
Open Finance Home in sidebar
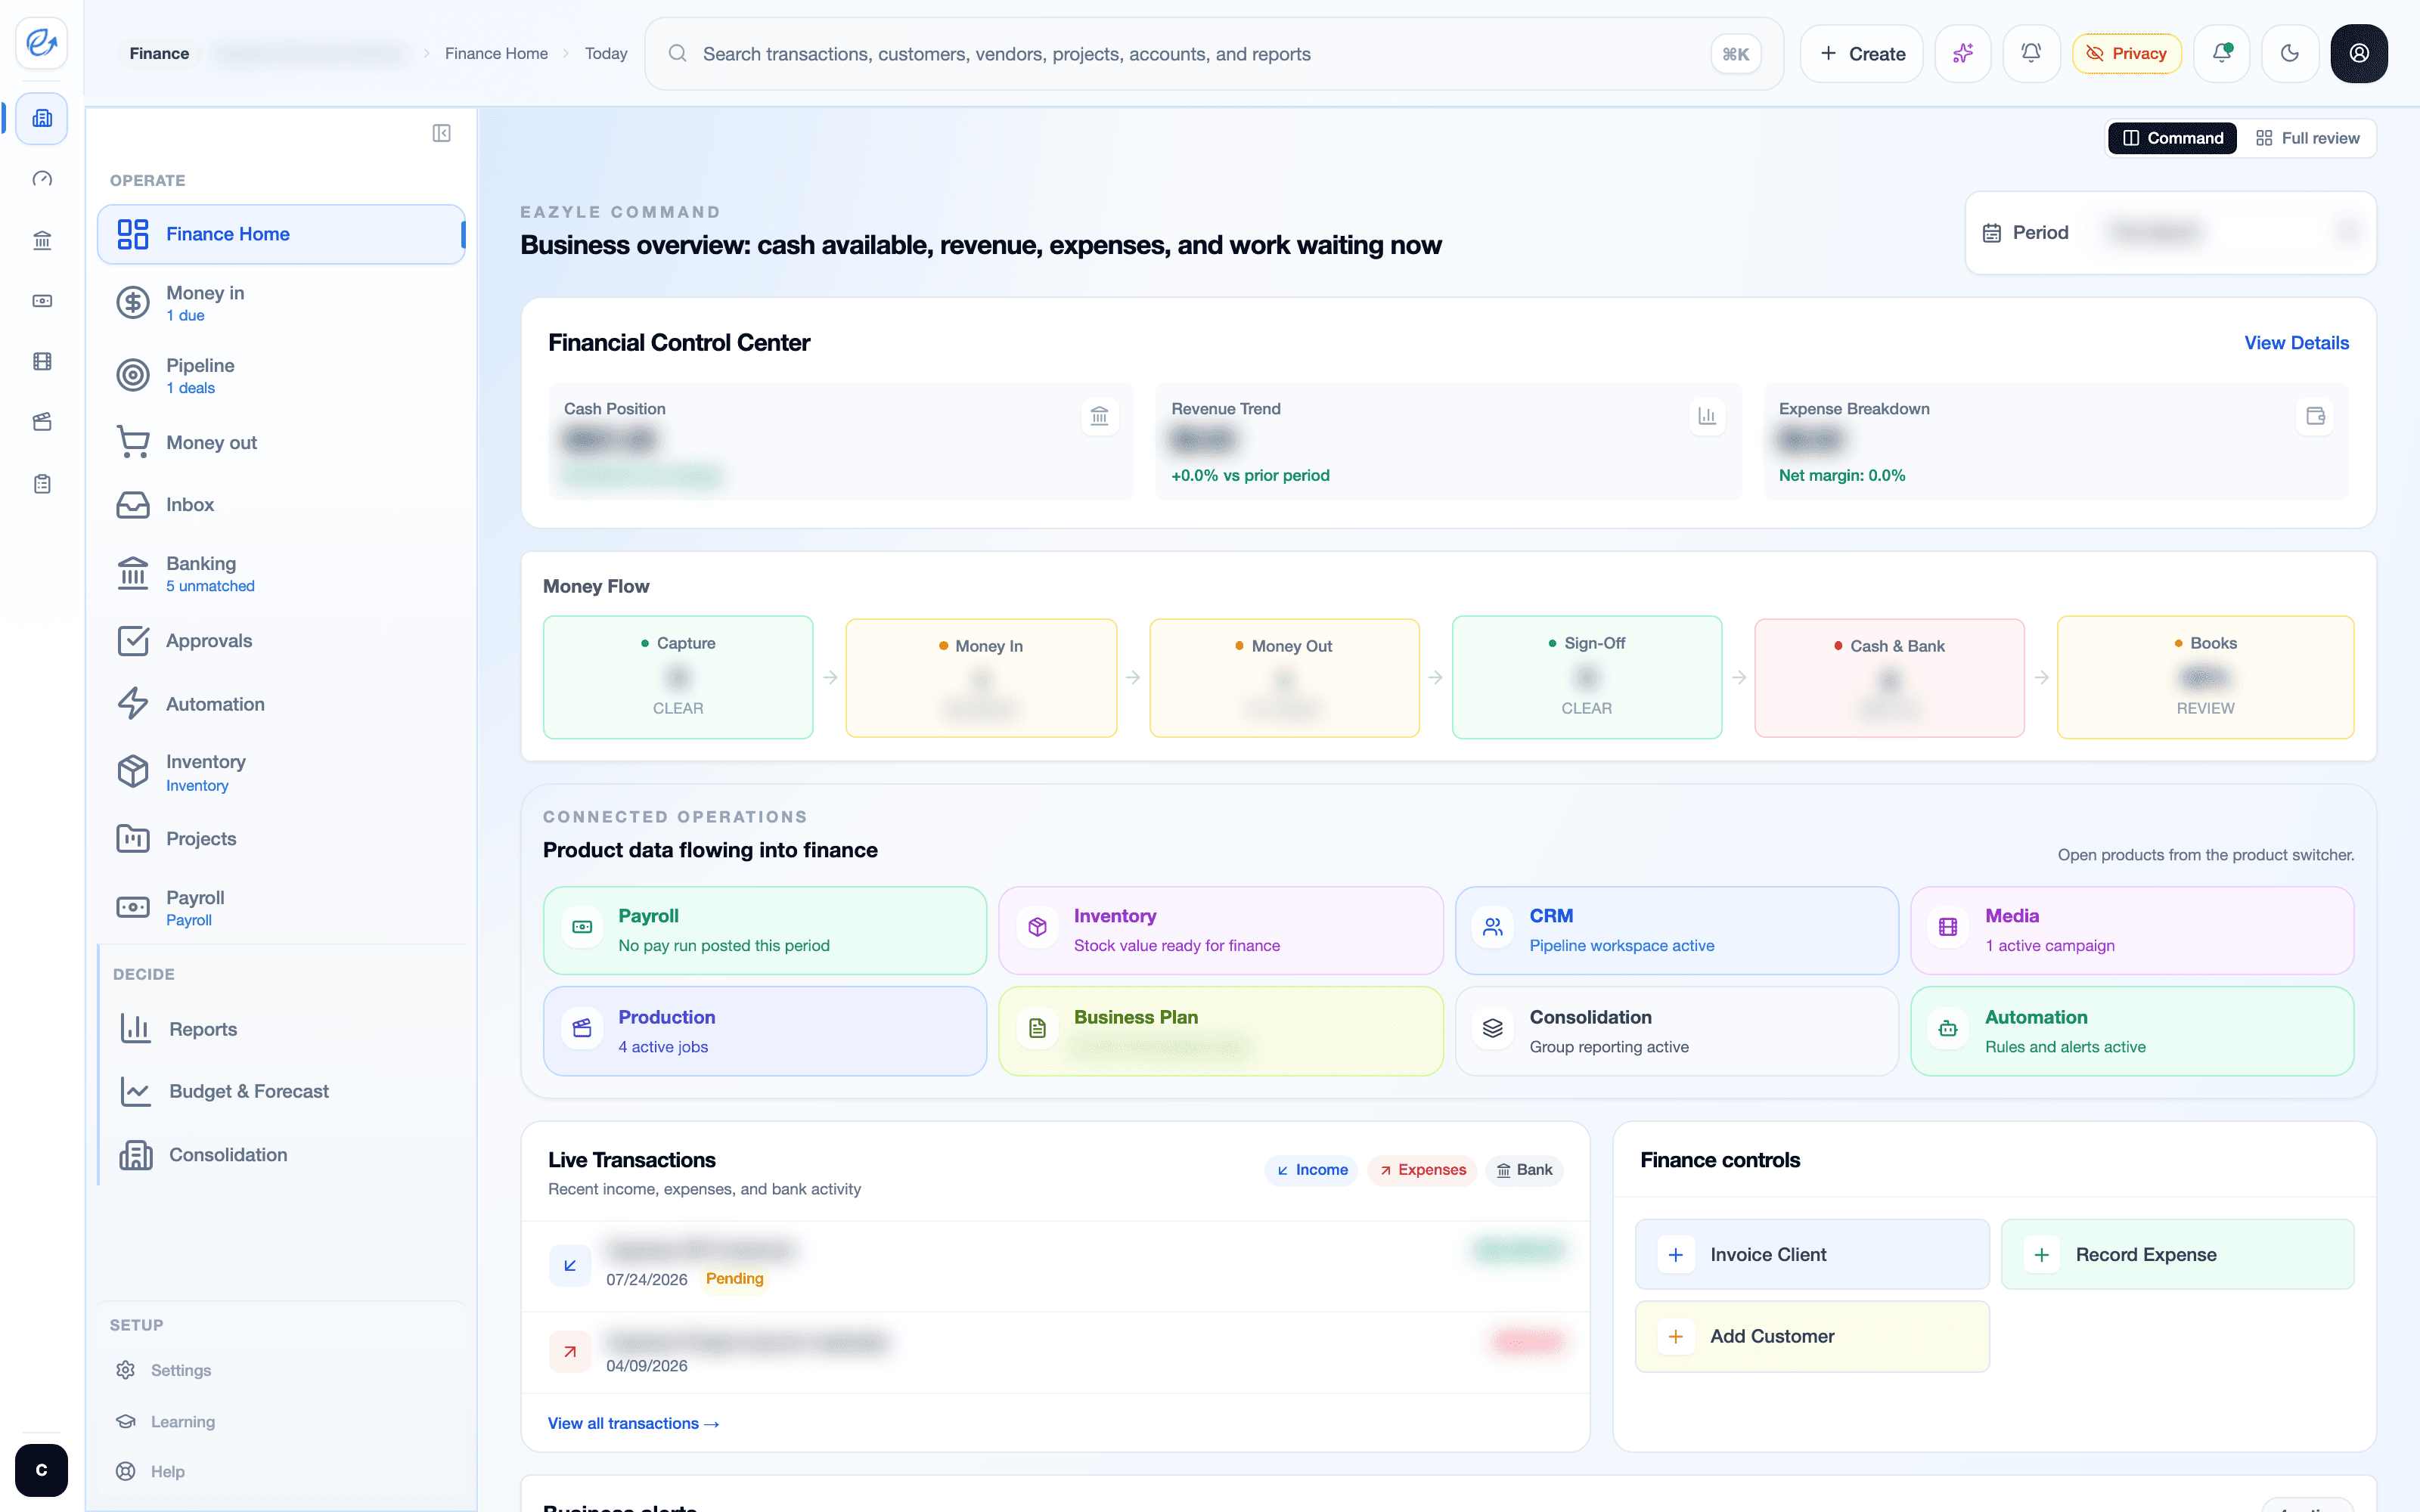coord(281,234)
